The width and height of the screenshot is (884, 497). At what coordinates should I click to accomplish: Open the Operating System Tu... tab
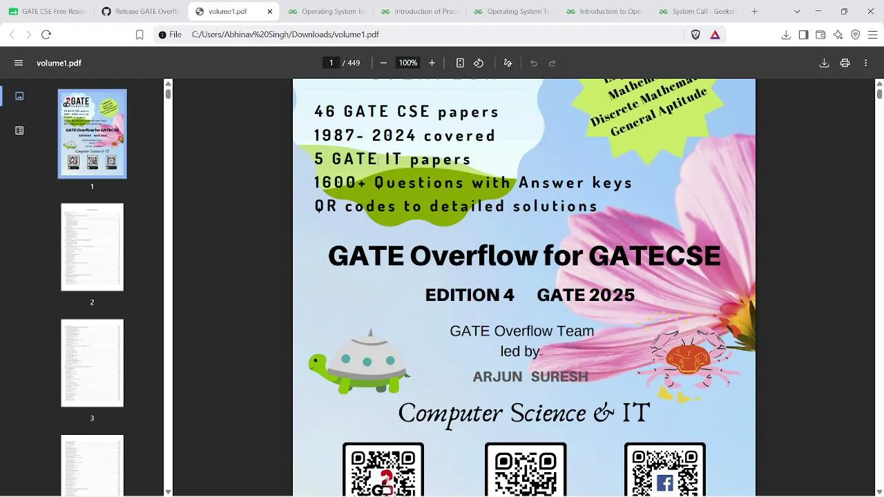(512, 11)
